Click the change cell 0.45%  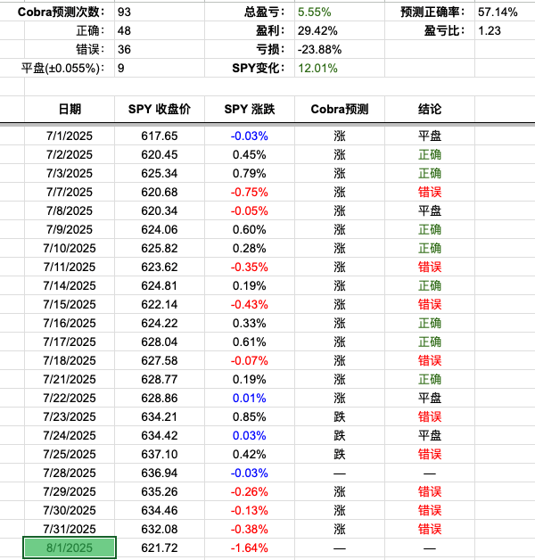tap(250, 154)
